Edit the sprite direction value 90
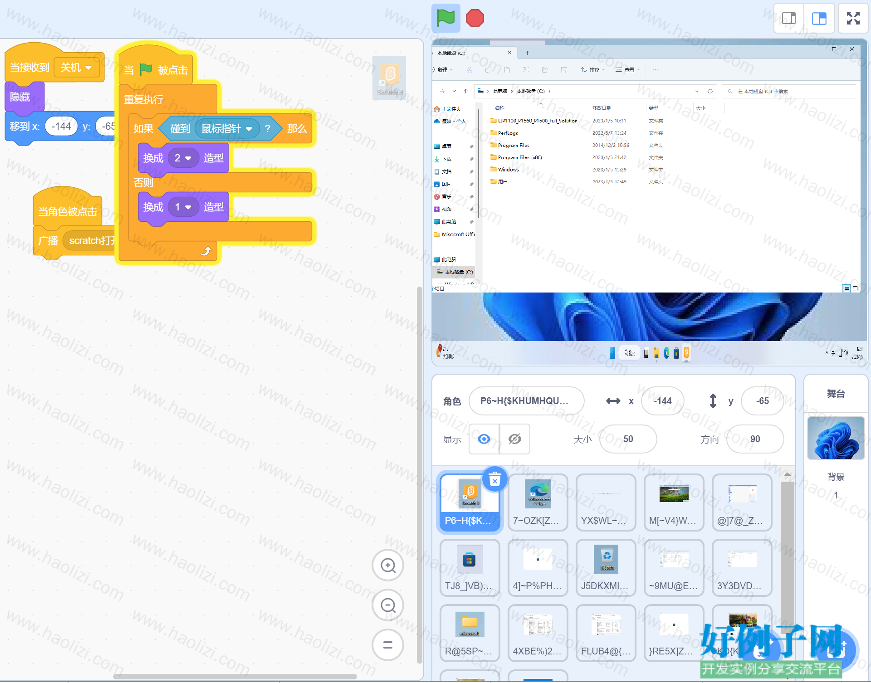The height and width of the screenshot is (683, 871). (755, 439)
